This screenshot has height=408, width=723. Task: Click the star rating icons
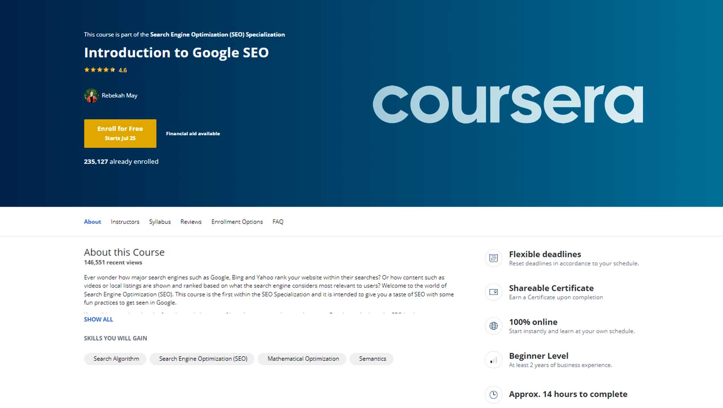[100, 70]
